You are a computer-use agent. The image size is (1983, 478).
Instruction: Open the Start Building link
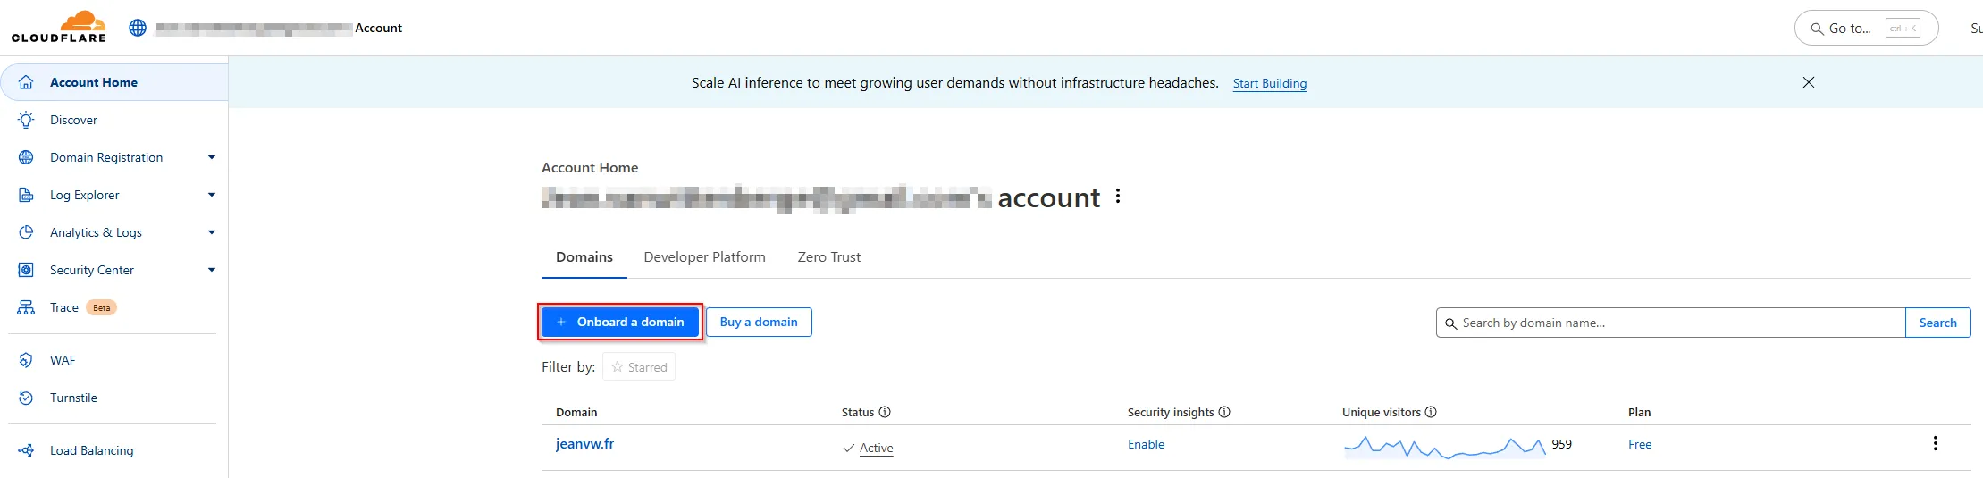[x=1269, y=83]
